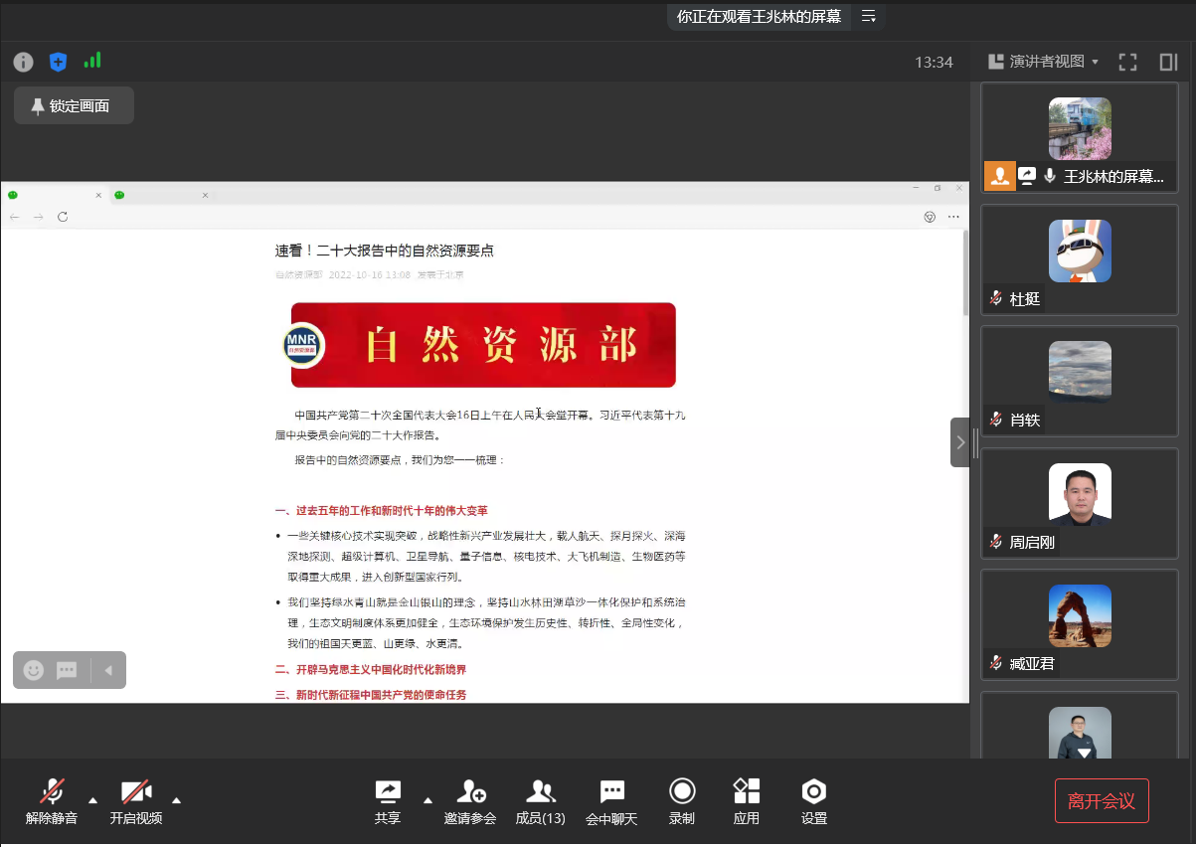
Task: Open share options arrow beside 共享
Action: tap(427, 799)
